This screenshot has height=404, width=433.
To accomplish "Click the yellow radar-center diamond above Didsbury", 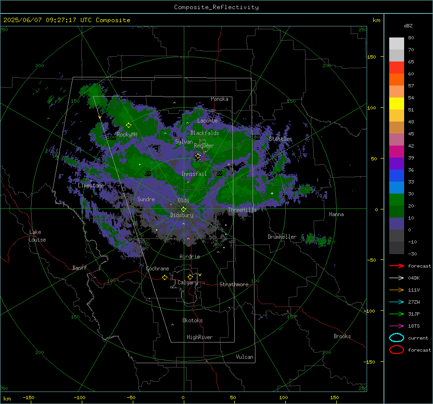I will tap(184, 209).
